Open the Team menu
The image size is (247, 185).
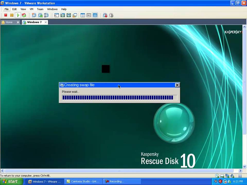[x=40, y=9]
